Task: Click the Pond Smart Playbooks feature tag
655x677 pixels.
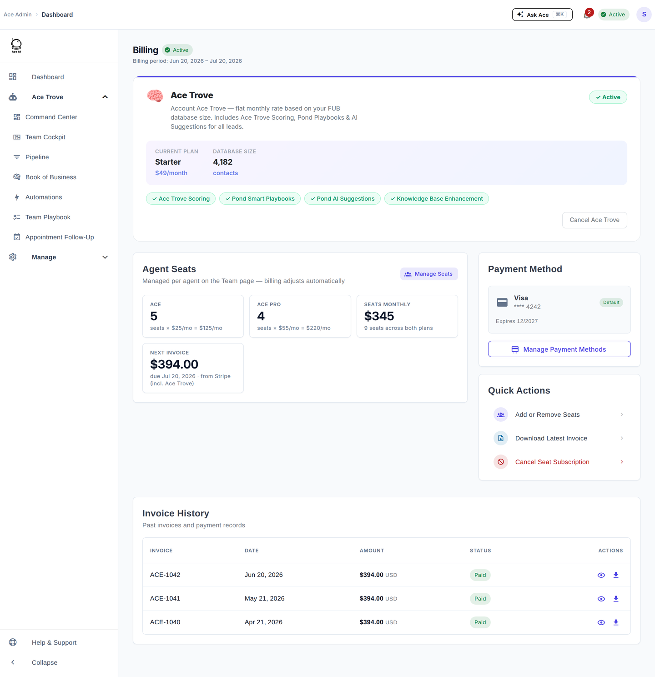Action: [x=260, y=199]
